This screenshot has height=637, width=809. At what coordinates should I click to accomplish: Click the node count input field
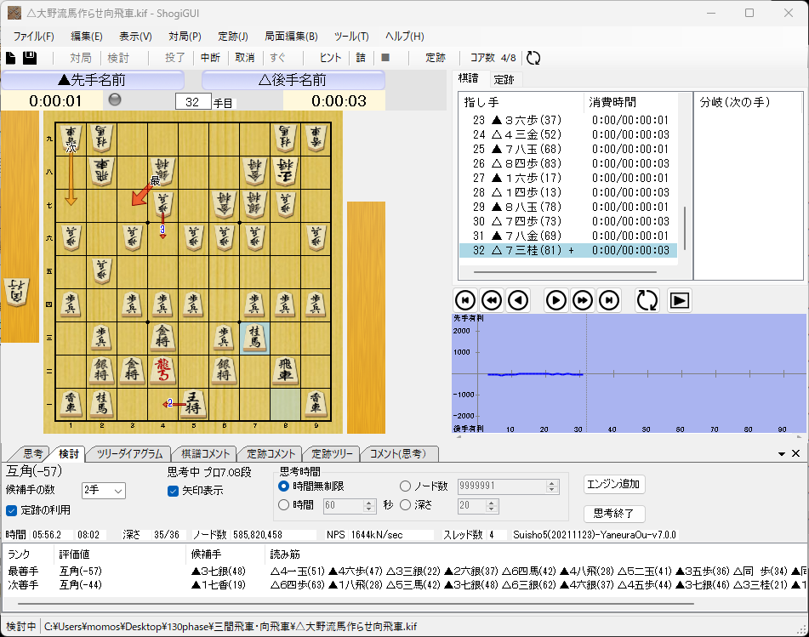[x=502, y=486]
